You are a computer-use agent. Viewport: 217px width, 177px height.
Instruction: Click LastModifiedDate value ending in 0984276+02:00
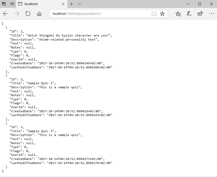[x=79, y=163]
